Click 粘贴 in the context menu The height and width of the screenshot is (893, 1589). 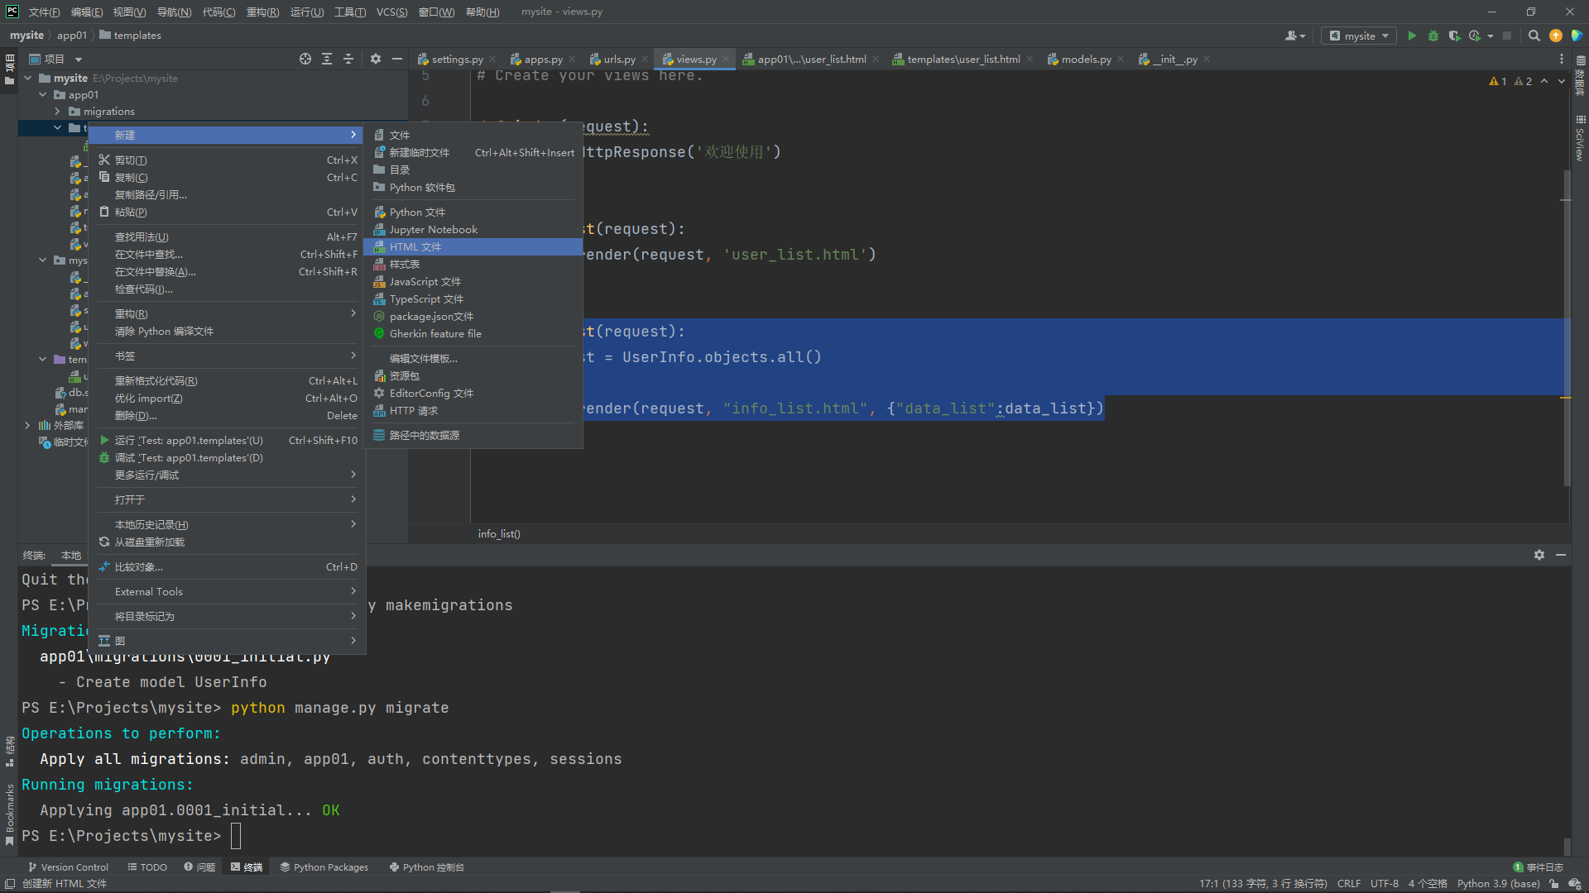(x=228, y=212)
